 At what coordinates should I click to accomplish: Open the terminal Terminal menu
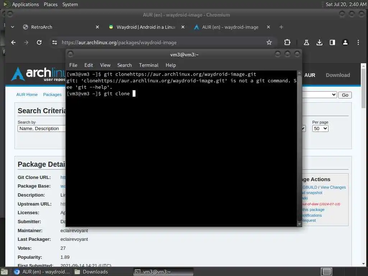(148, 65)
